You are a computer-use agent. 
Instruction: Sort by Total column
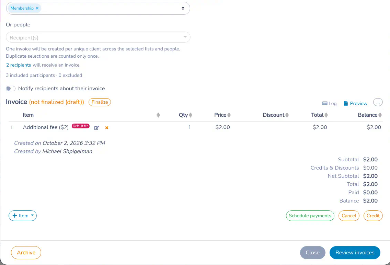[326, 115]
